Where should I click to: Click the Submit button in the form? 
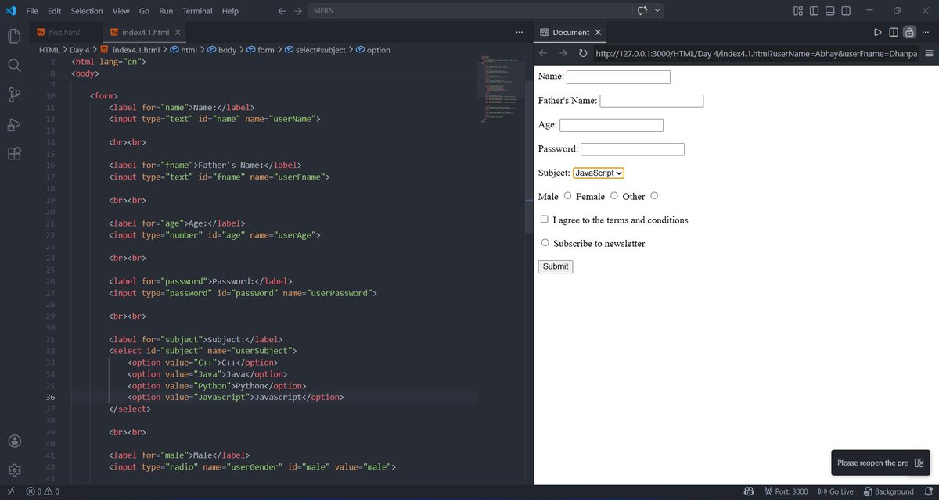pyautogui.click(x=556, y=266)
